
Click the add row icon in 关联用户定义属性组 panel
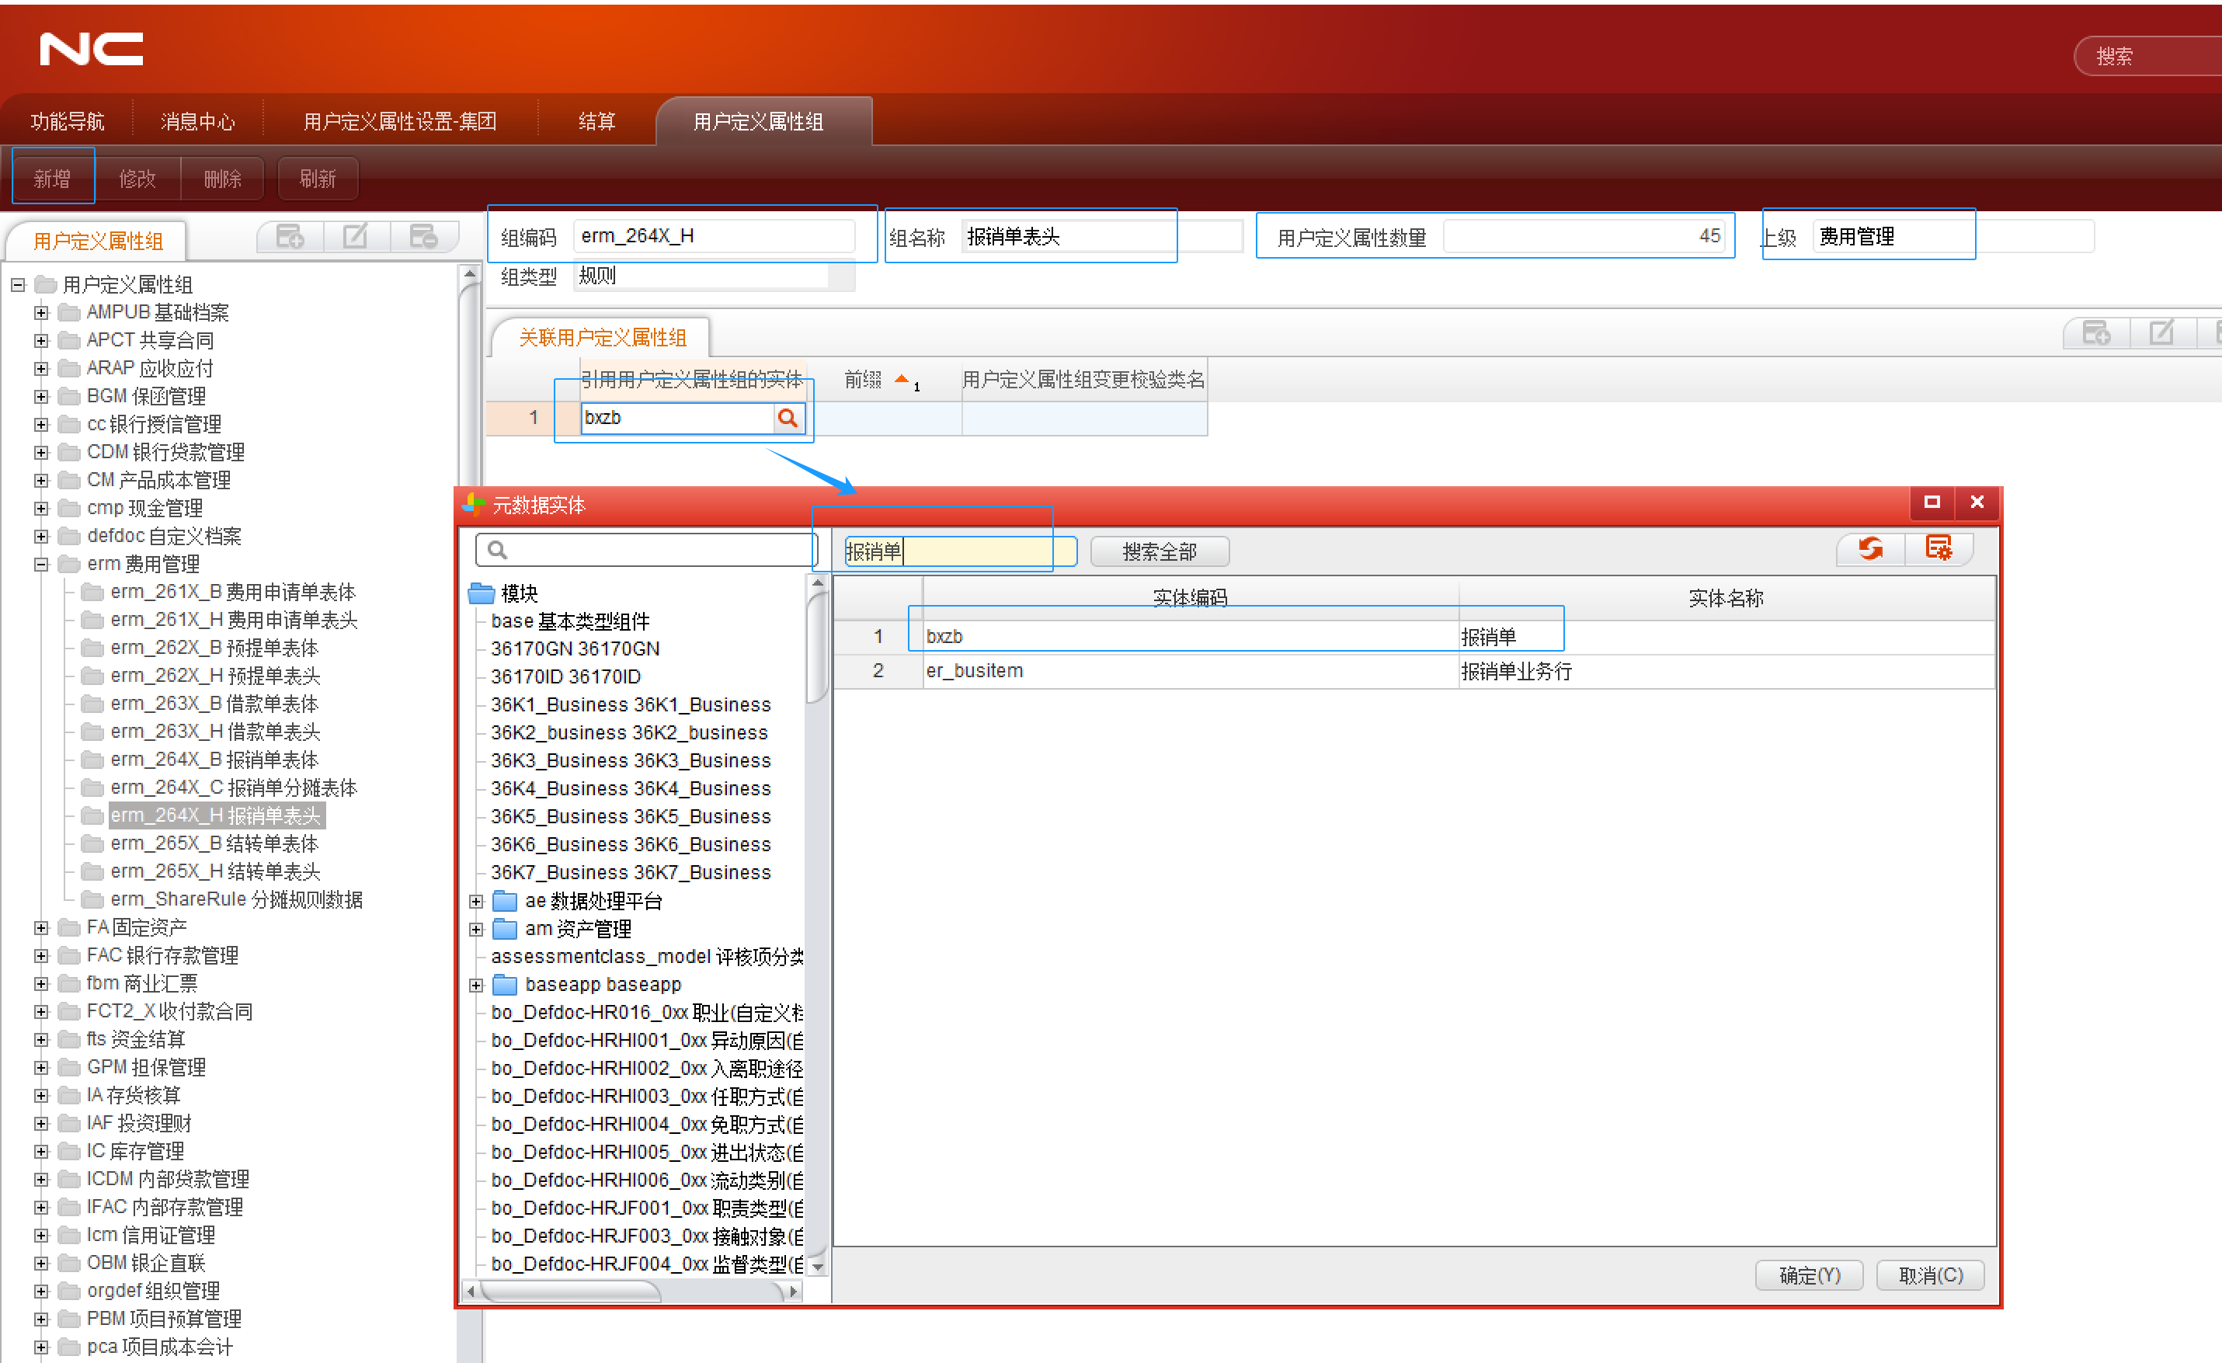(2097, 333)
